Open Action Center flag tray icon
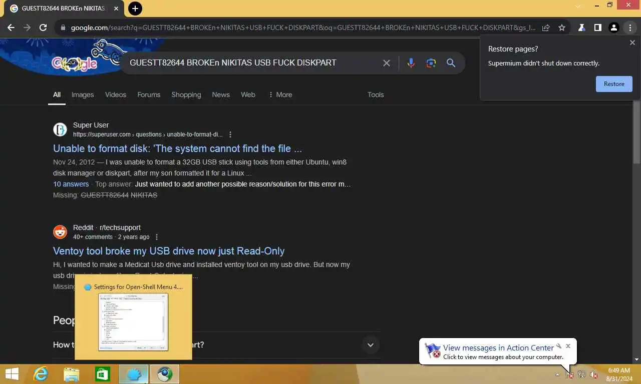 coord(569,374)
